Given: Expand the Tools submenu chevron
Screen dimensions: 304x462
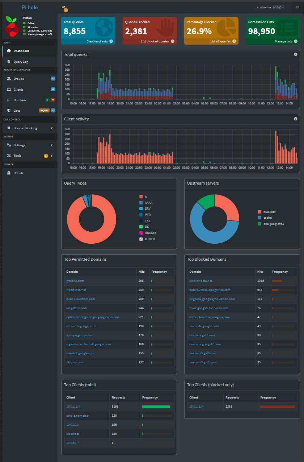Looking at the screenshot, I should coord(51,156).
